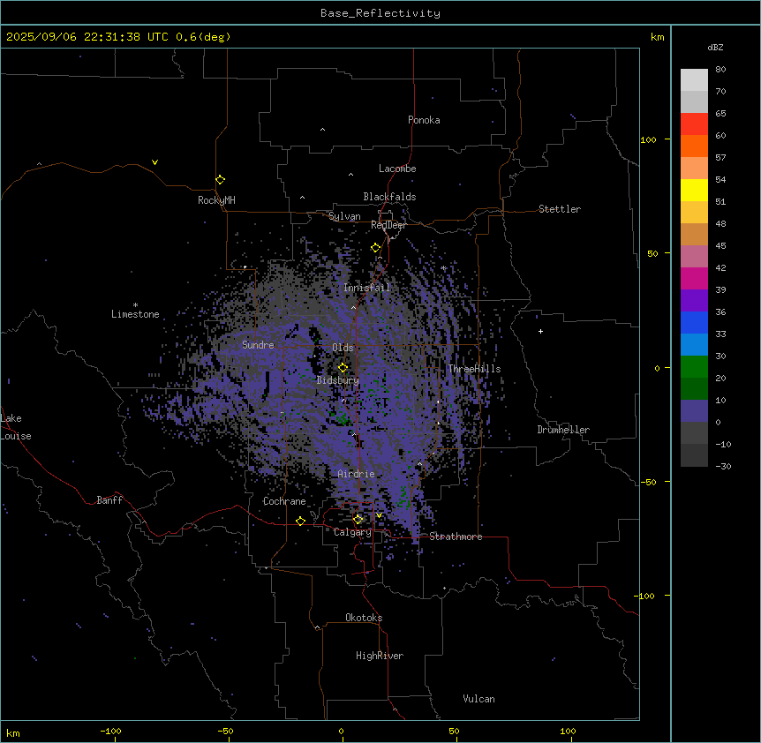Click the 50 tick label on the bottom axis
The image size is (761, 743).
(454, 732)
